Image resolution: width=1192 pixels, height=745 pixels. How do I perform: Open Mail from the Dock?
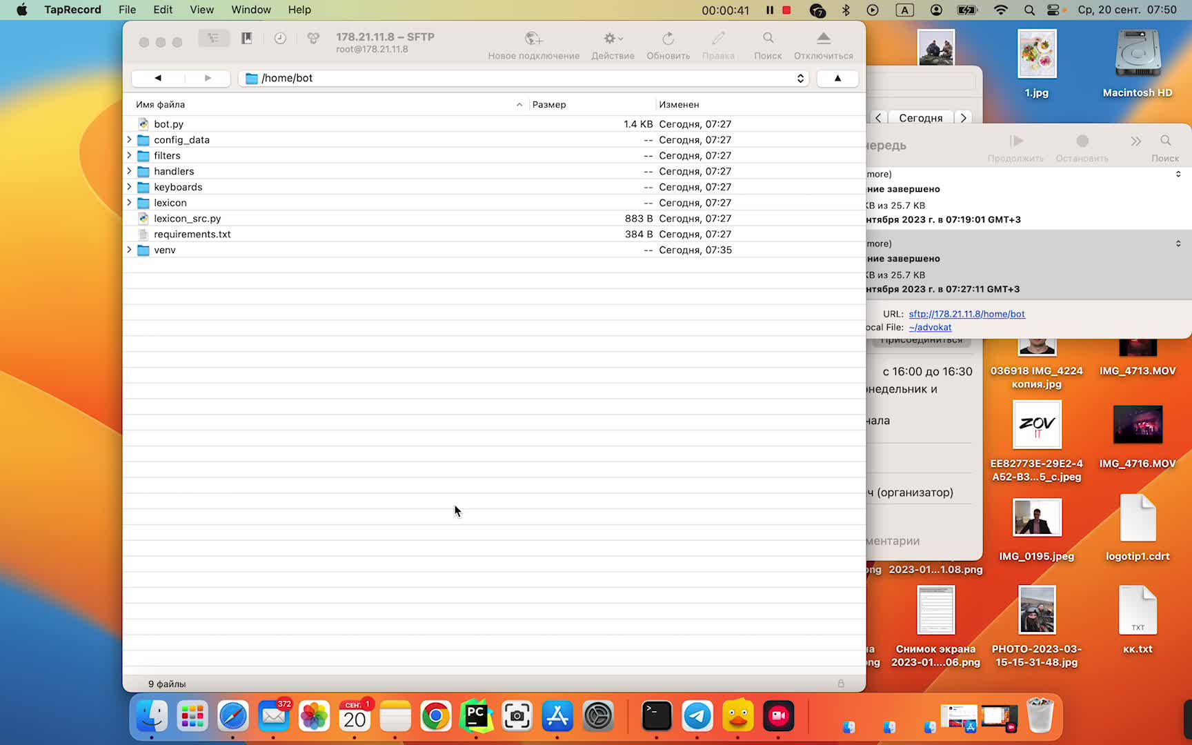tap(274, 716)
